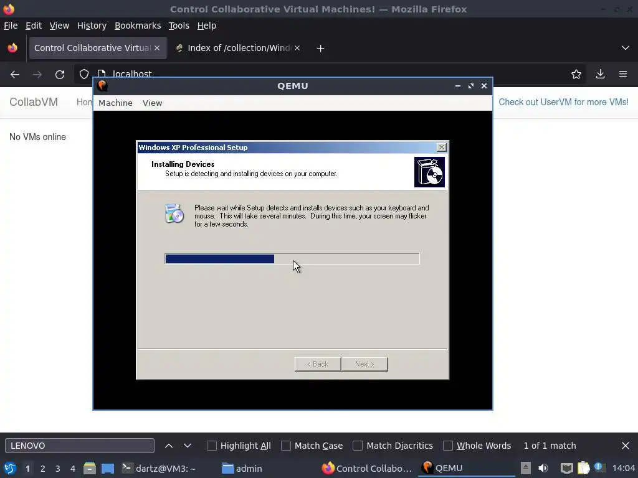Screen dimensions: 638x478
Task: Go to previous find match arrow
Action: tap(169, 446)
